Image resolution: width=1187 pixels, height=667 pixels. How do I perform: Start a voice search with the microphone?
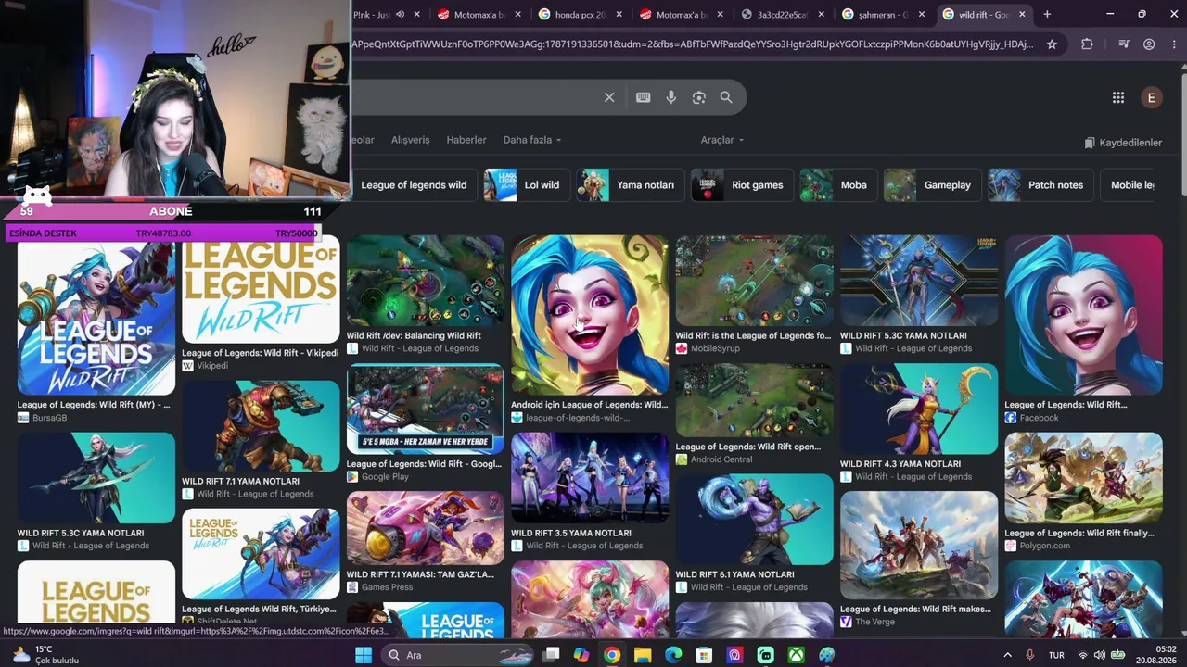click(x=671, y=97)
